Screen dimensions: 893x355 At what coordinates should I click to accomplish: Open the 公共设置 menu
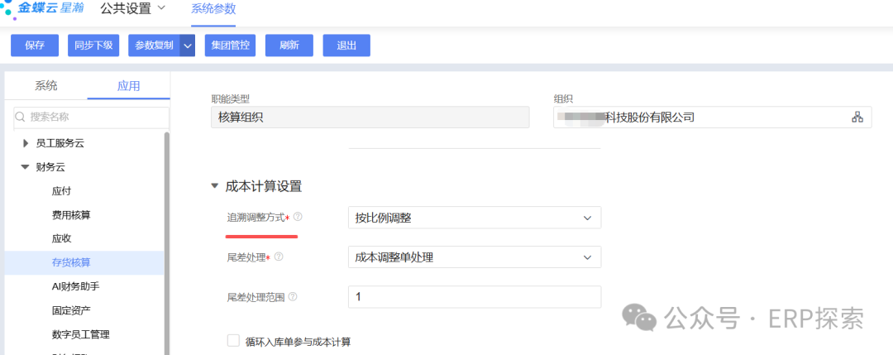click(x=132, y=9)
